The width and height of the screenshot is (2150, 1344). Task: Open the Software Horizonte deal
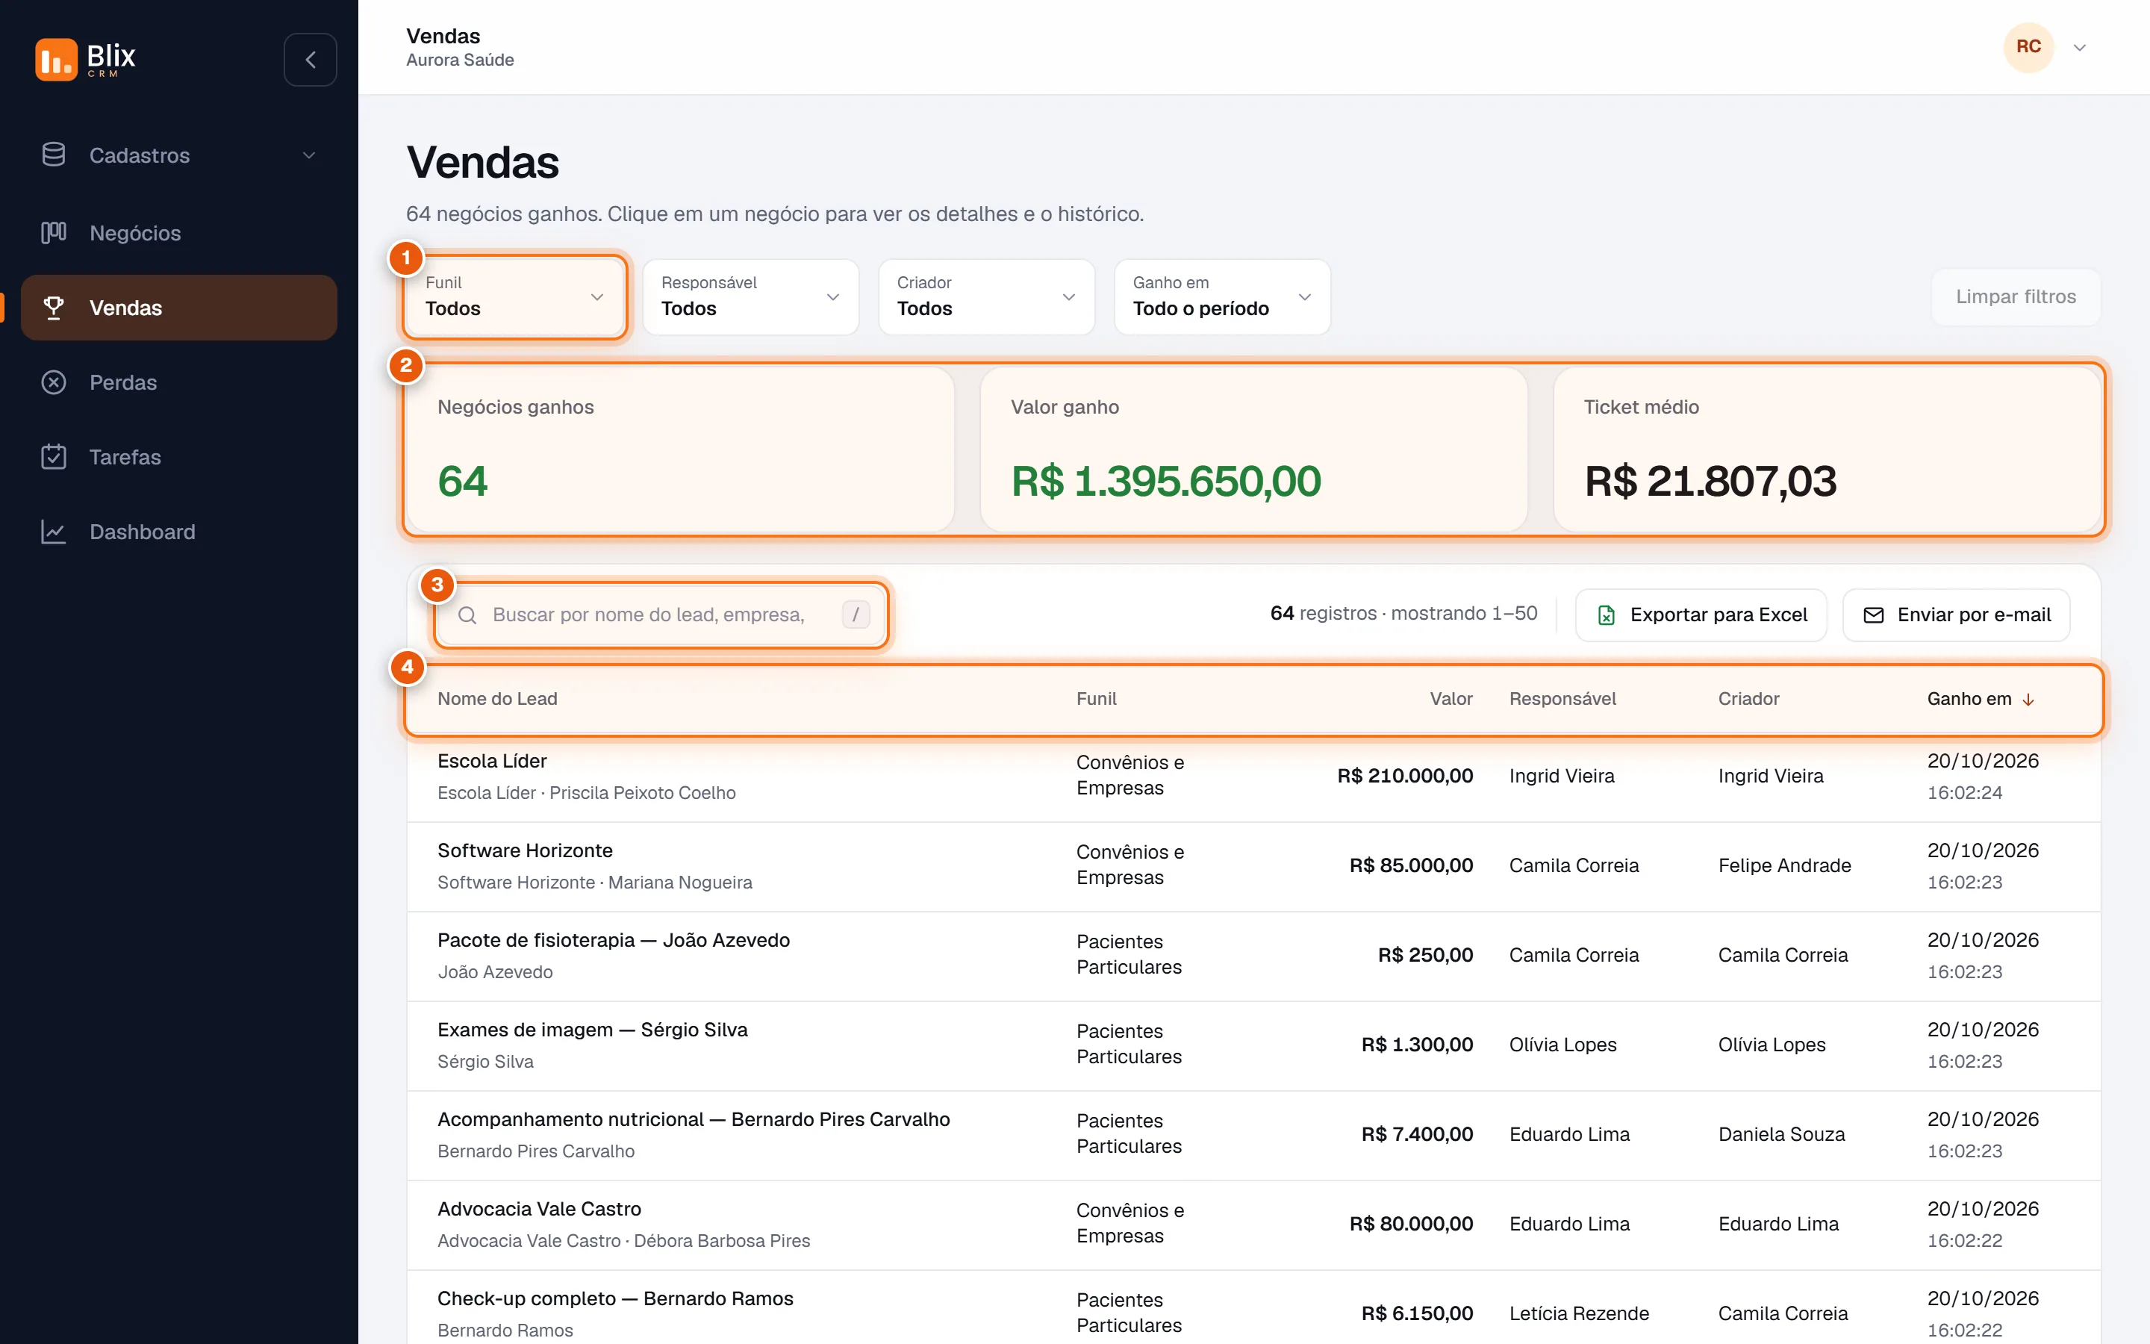click(1253, 866)
